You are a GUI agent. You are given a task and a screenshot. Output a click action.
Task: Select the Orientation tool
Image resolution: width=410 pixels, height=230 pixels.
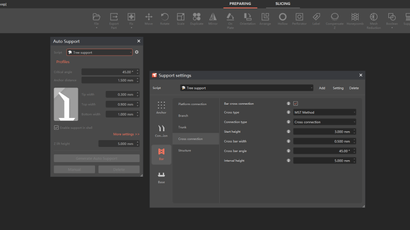247,19
